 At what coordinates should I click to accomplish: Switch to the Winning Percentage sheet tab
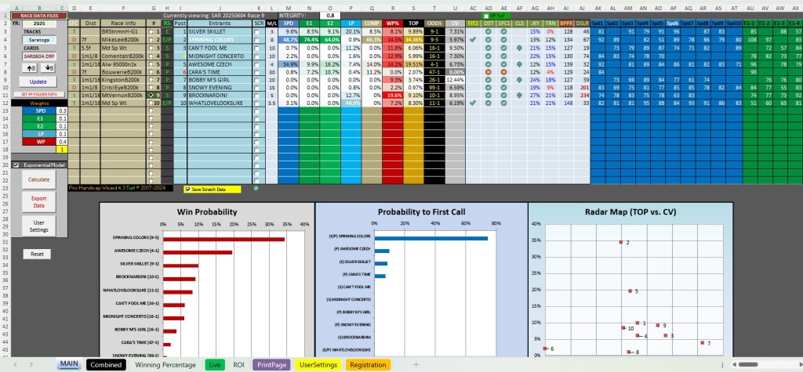165,364
